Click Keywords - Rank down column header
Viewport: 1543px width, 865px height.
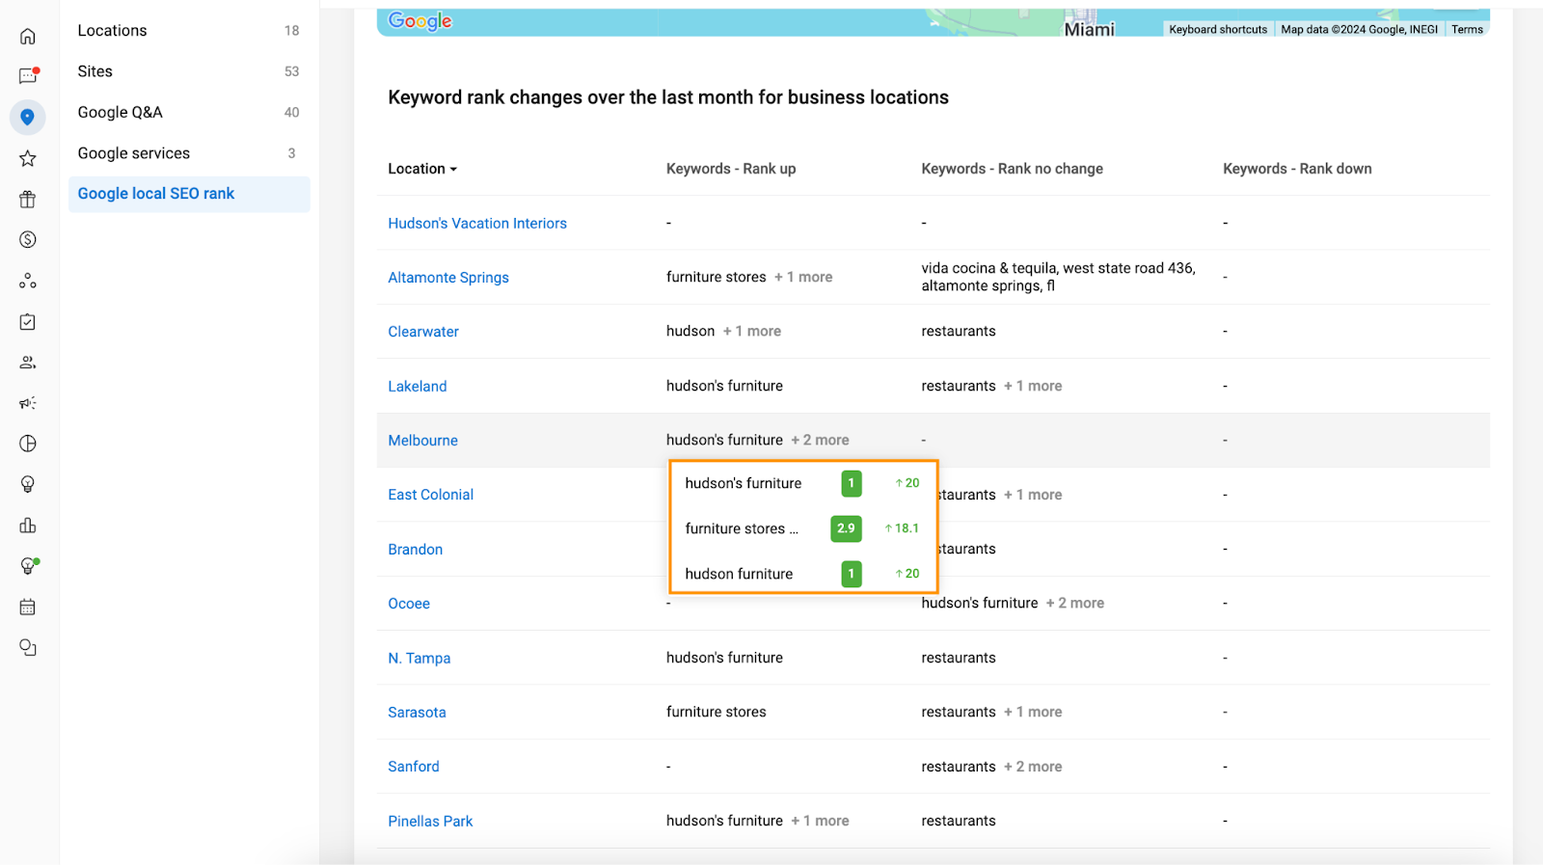[x=1297, y=169]
